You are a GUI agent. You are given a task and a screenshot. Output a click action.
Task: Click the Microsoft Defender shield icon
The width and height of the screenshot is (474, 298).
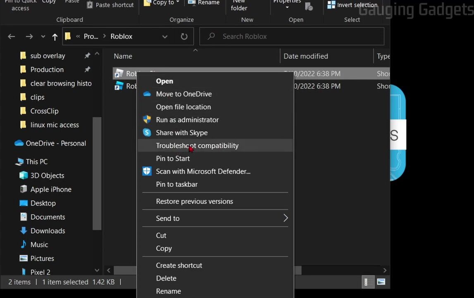click(147, 171)
